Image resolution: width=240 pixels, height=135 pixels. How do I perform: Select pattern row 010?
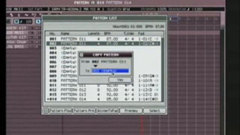point(63,81)
